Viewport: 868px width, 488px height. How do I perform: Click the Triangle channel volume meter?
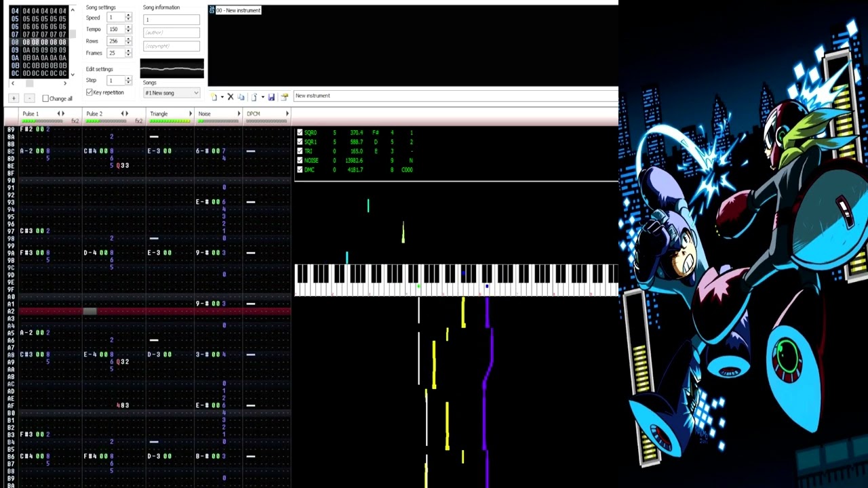pos(170,121)
